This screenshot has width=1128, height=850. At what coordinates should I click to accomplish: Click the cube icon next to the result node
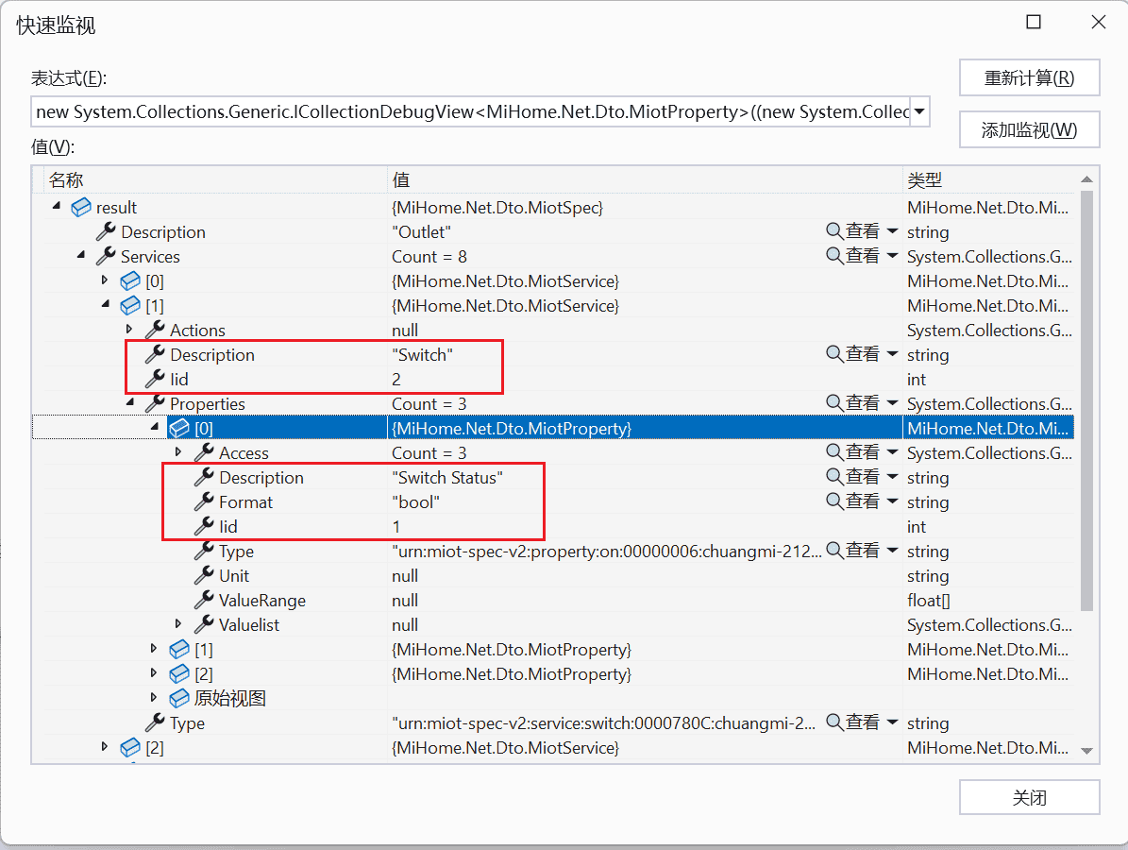[x=81, y=207]
